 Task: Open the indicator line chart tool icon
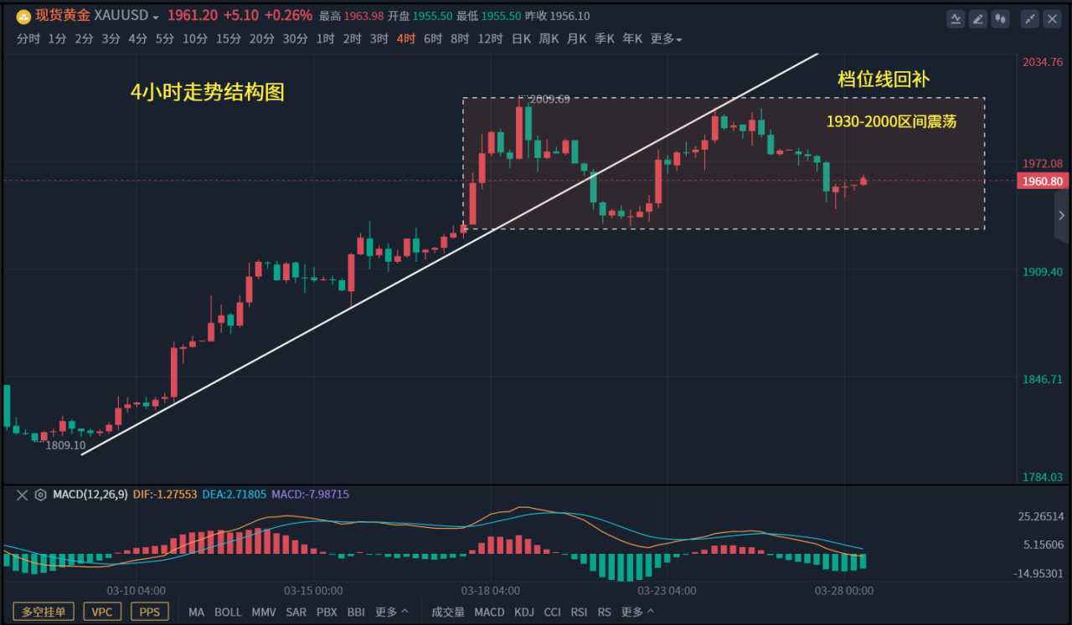956,18
